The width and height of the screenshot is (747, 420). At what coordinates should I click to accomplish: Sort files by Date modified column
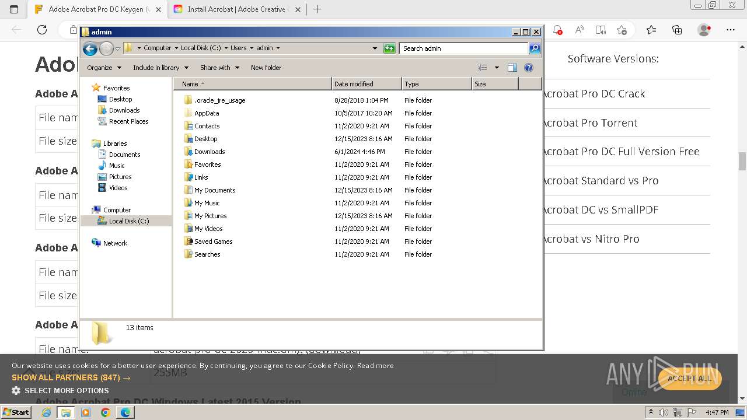click(366, 84)
